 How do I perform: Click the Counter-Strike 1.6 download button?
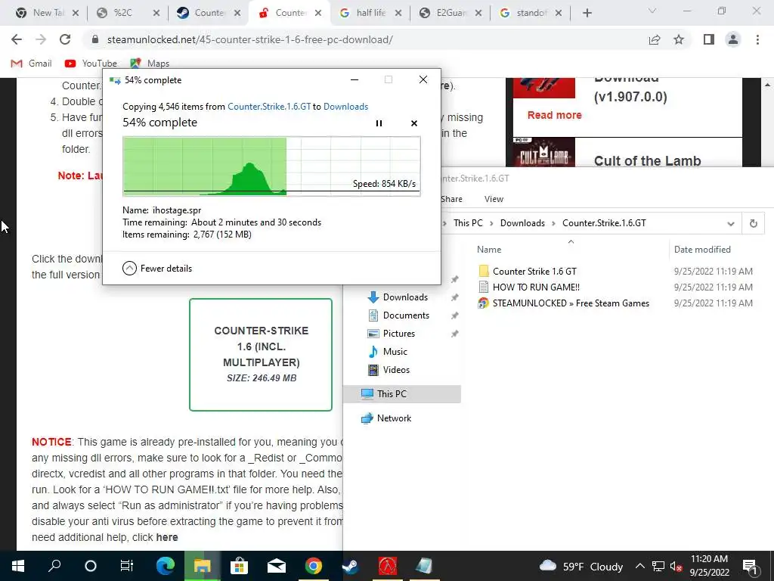click(x=261, y=354)
